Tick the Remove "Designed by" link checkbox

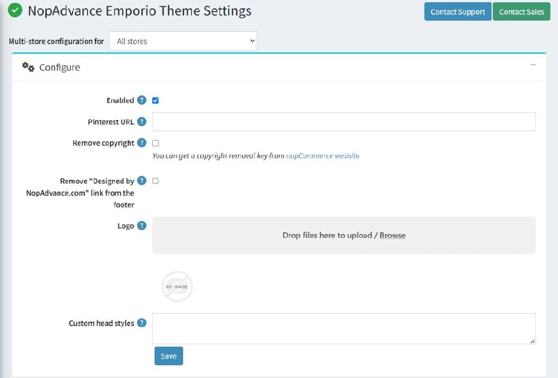[x=156, y=181]
